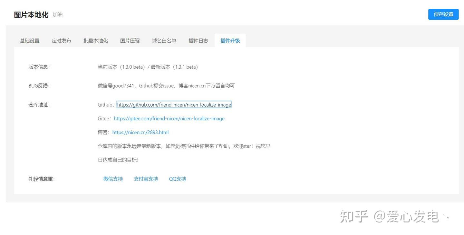Image resolution: width=464 pixels, height=235 pixels.
Task: Open the 支付宝支持 donation link
Action: tap(146, 179)
